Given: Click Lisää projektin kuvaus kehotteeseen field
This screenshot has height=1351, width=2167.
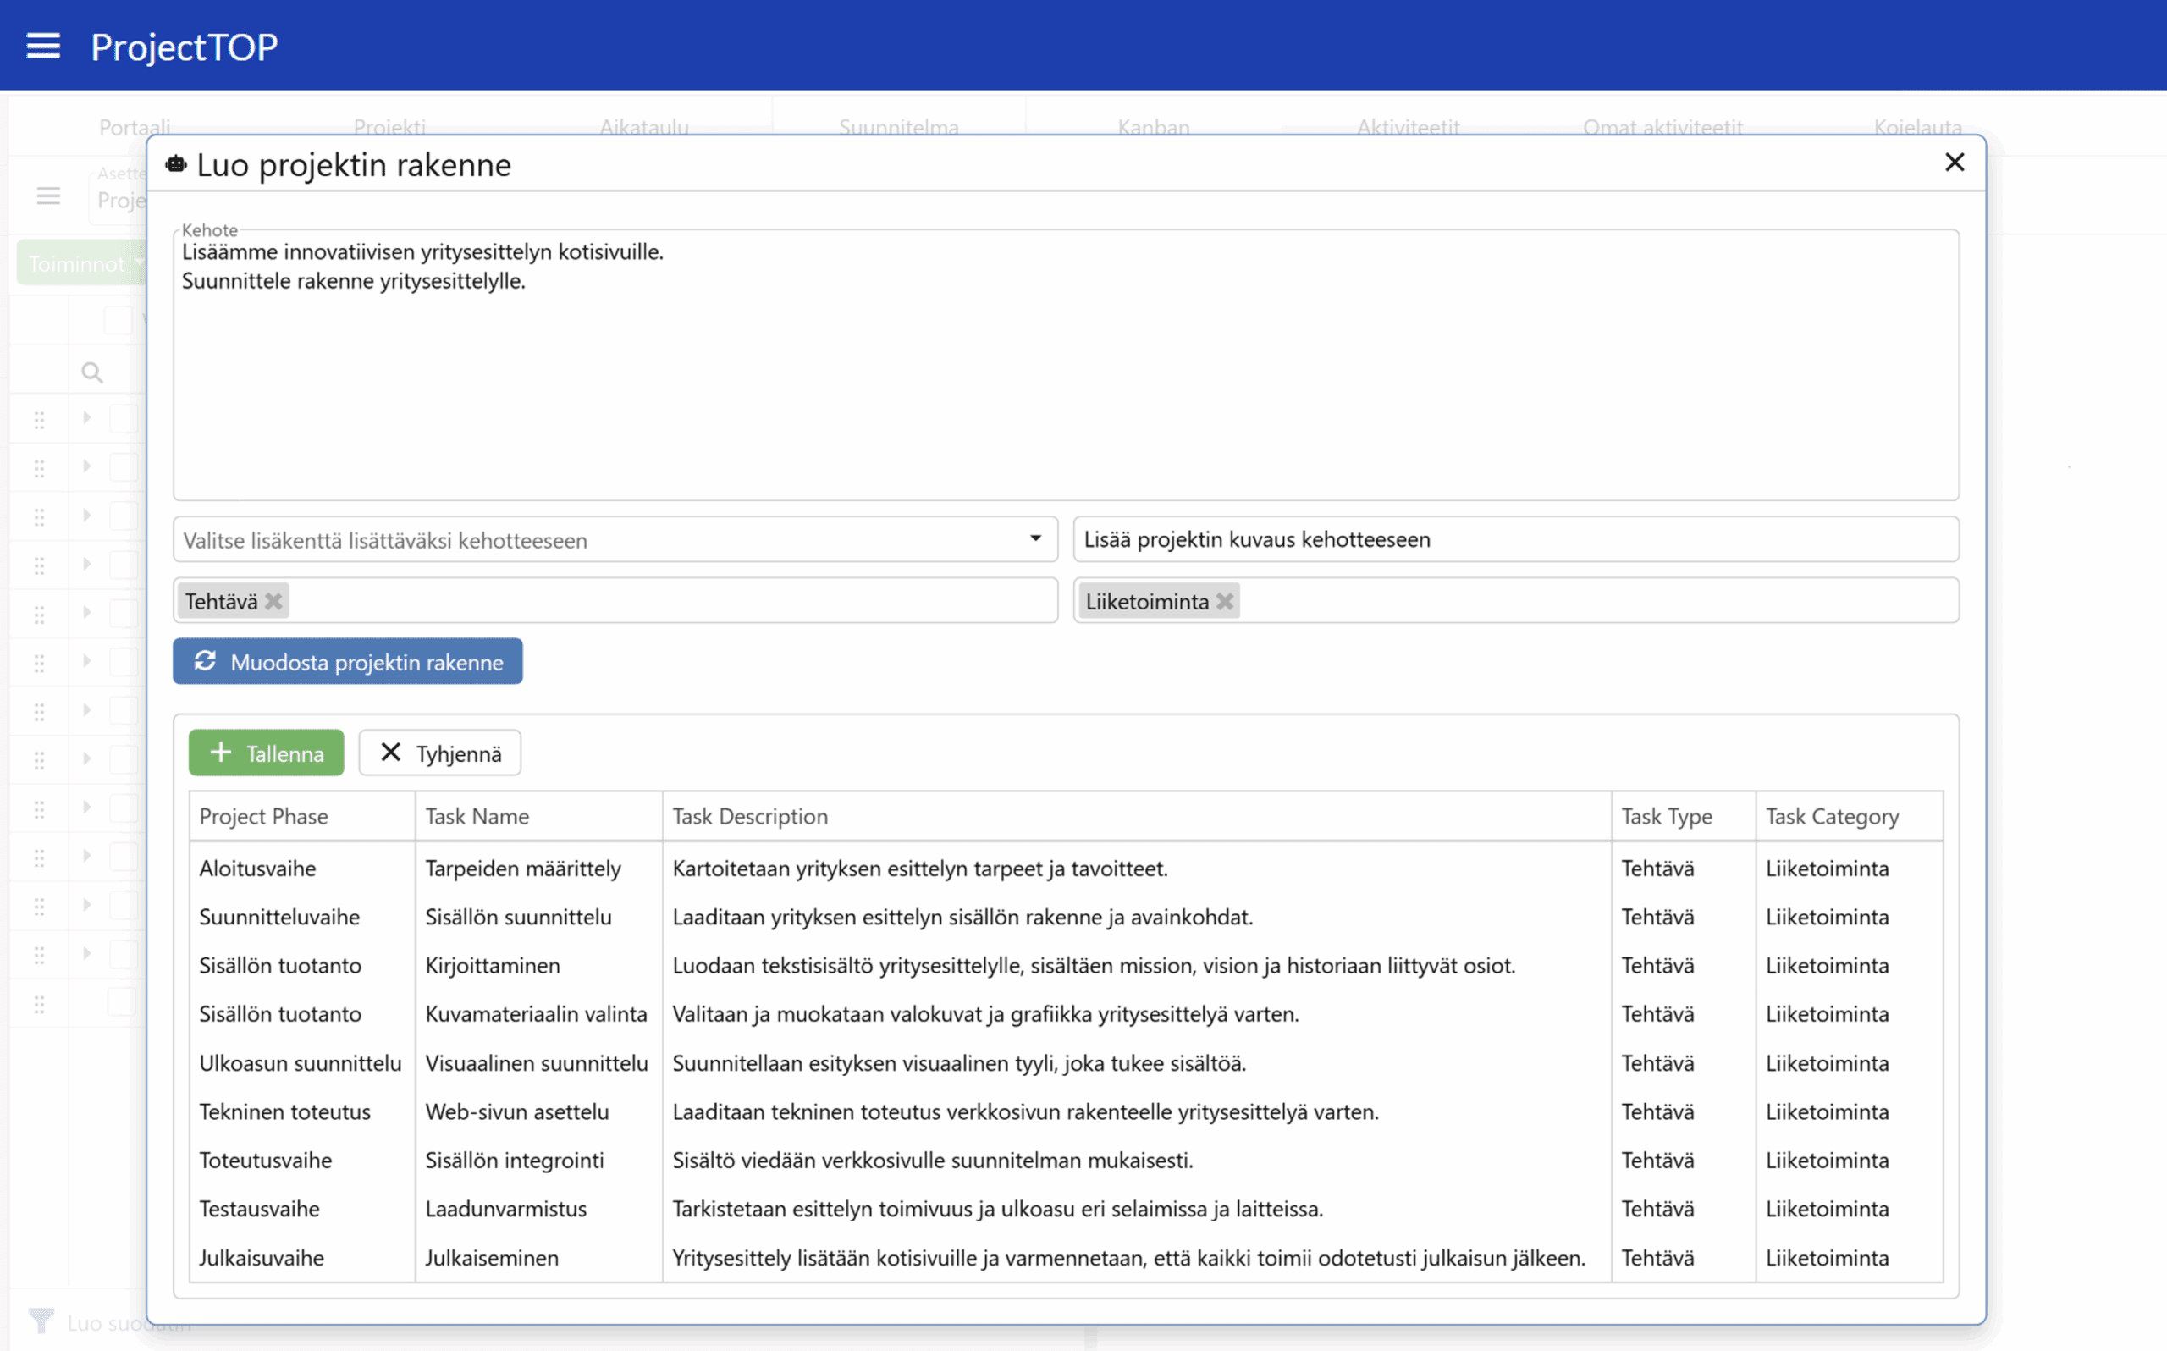Looking at the screenshot, I should pyautogui.click(x=1515, y=540).
